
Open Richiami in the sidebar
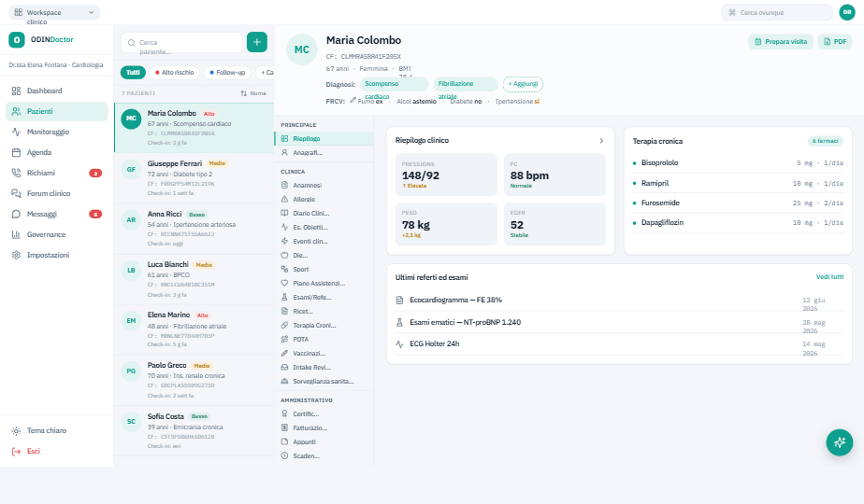(x=56, y=173)
